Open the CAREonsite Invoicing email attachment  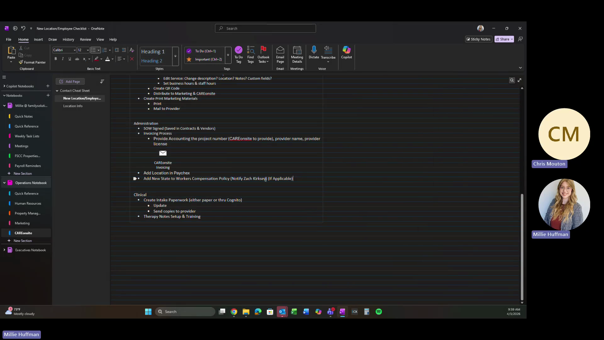click(163, 160)
